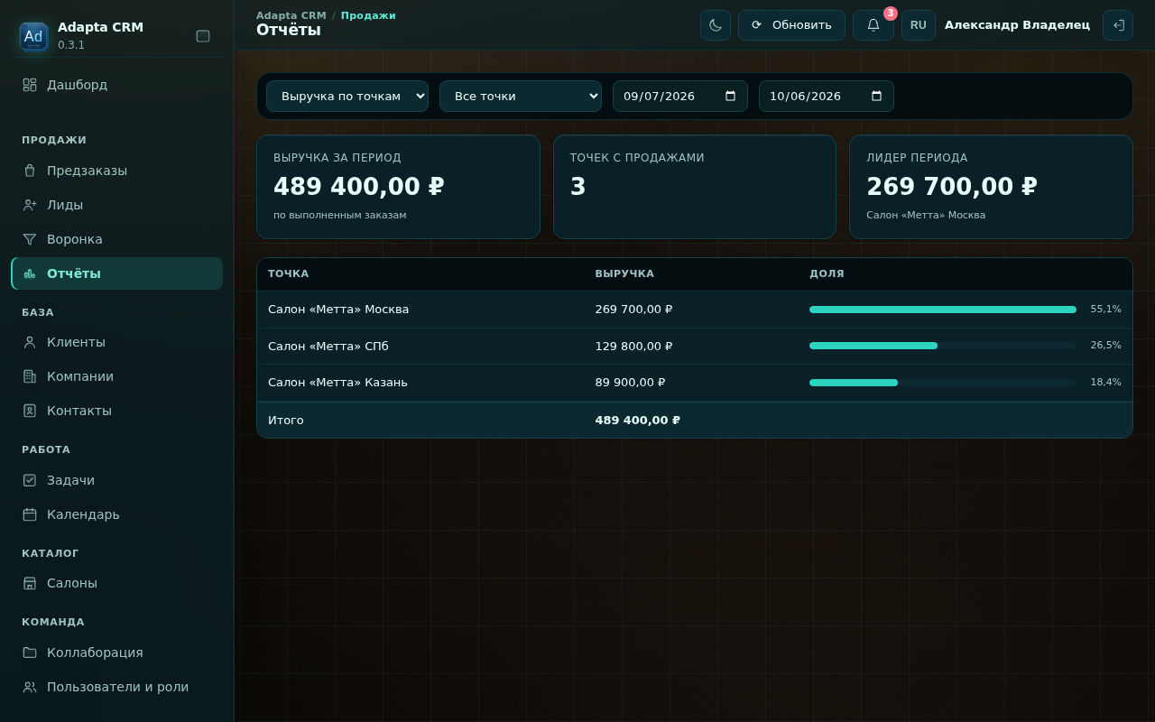Click the Предзаказы bag icon

[x=30, y=171]
